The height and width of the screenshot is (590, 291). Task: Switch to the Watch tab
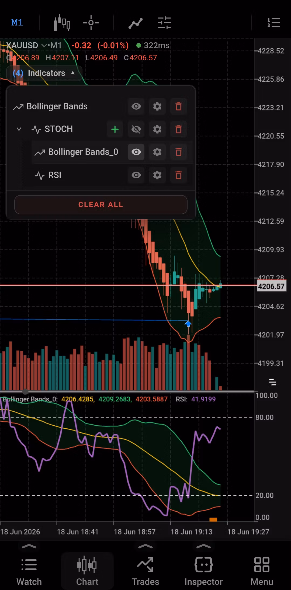pyautogui.click(x=29, y=571)
